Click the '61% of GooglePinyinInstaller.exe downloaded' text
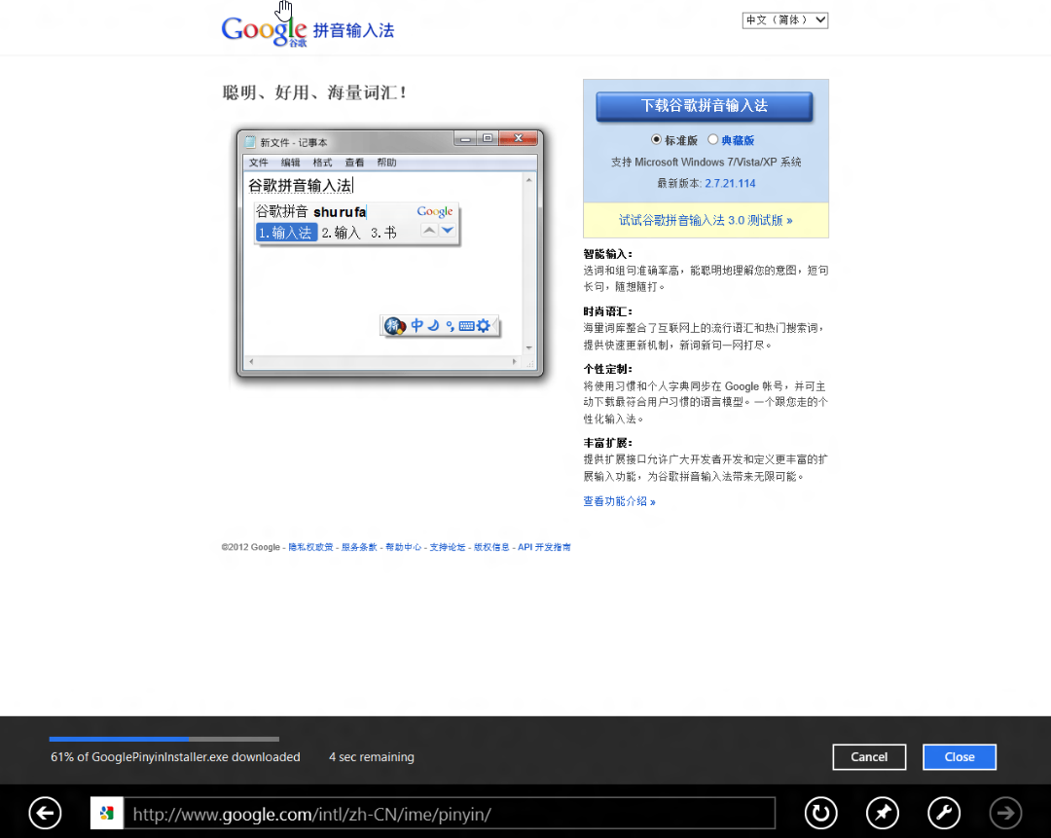This screenshot has width=1051, height=838. 175,757
